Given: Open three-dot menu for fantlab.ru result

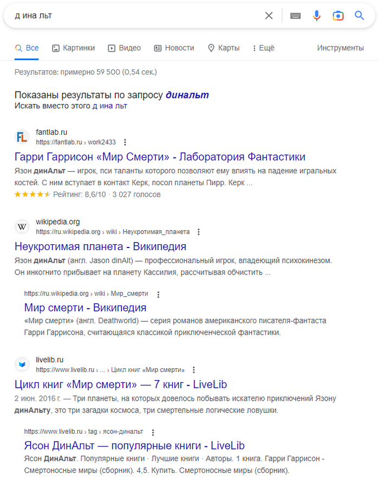Looking at the screenshot, I should coord(125,142).
